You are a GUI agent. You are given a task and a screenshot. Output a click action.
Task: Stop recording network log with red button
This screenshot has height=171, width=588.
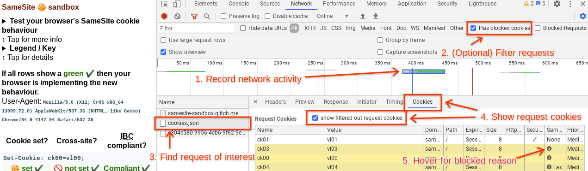click(x=164, y=16)
